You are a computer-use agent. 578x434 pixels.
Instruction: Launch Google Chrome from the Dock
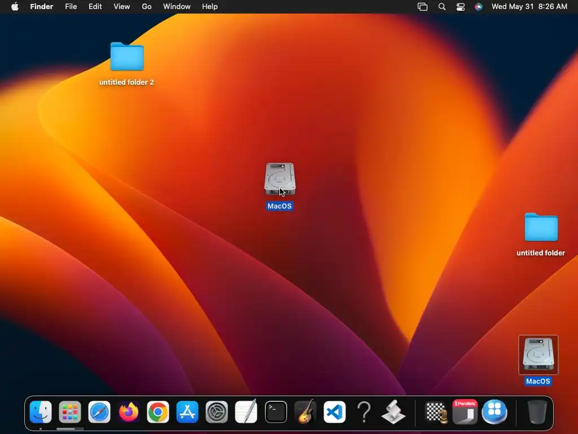pos(158,411)
